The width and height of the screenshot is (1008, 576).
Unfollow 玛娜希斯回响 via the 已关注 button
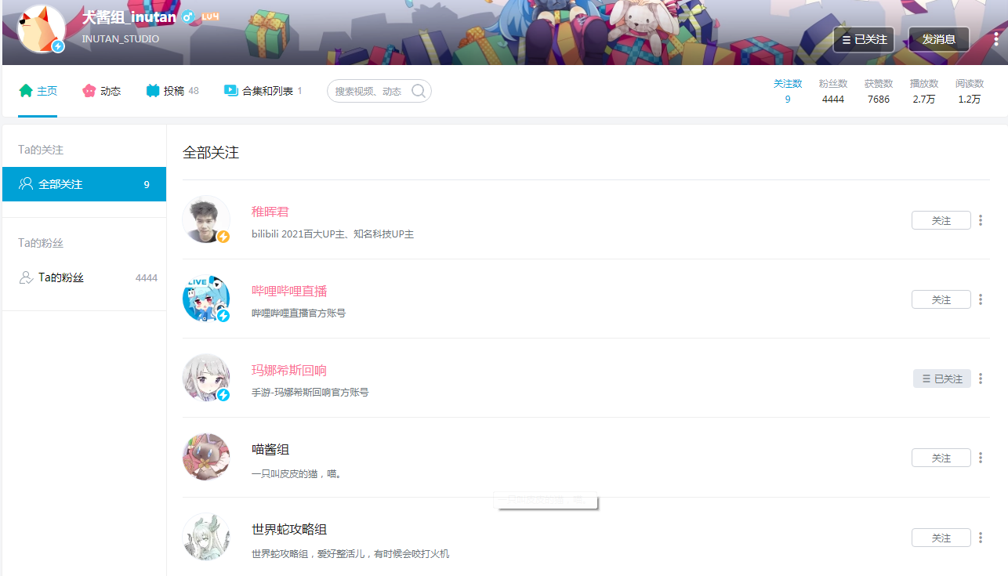[x=942, y=379]
